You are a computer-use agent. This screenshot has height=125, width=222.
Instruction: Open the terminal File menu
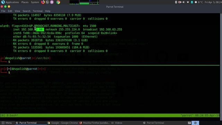[3, 11]
